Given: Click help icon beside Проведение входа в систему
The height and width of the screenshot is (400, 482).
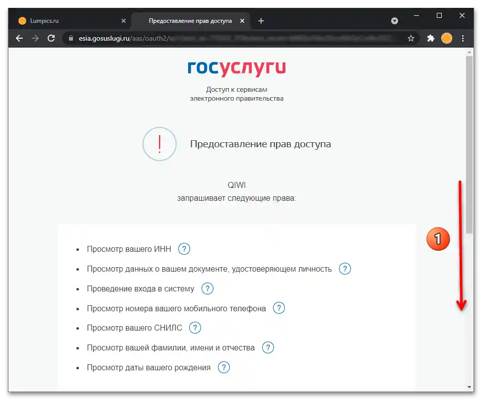Looking at the screenshot, I should tap(207, 288).
